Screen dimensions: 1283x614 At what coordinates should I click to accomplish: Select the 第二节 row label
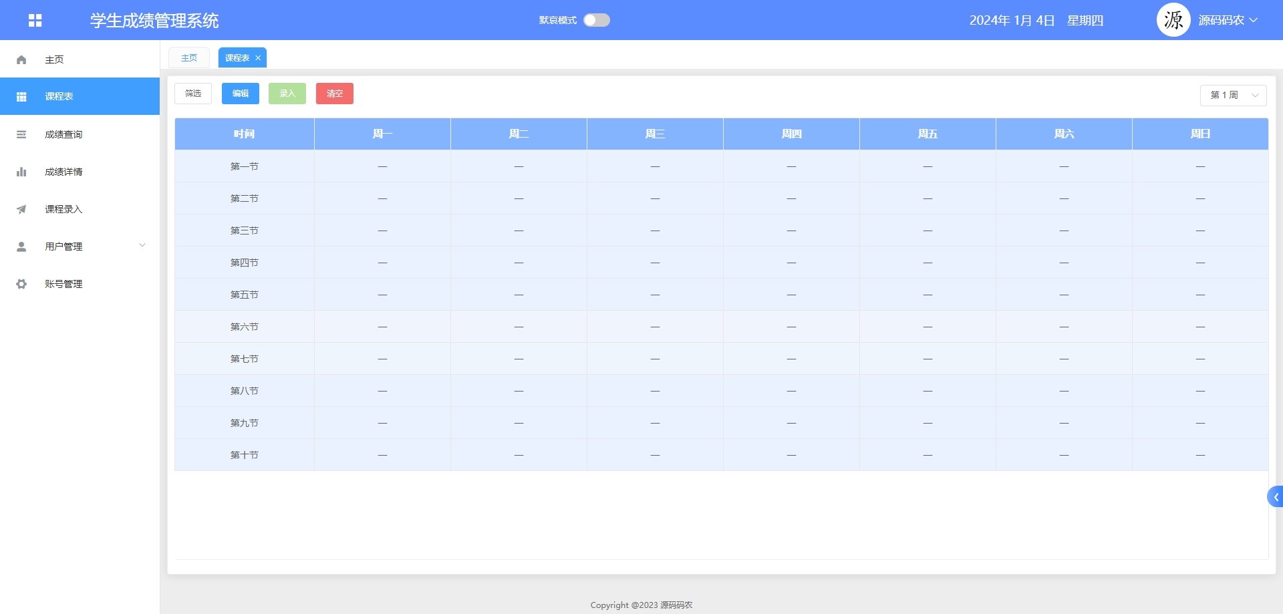tap(245, 198)
